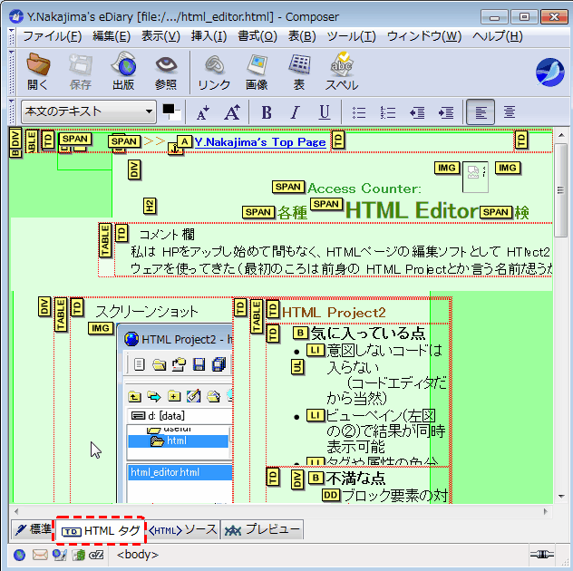Run the スペル spell check
This screenshot has height=571, width=573.
point(342,71)
